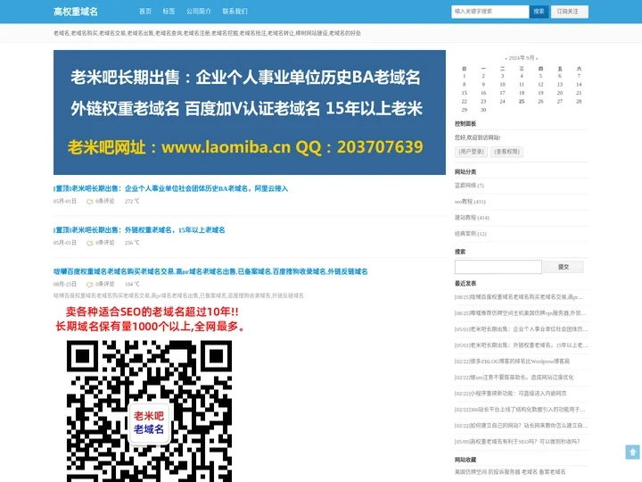
Task: Open recent post about ZBLOG博客的排名比Wordpress
Action: point(512,361)
